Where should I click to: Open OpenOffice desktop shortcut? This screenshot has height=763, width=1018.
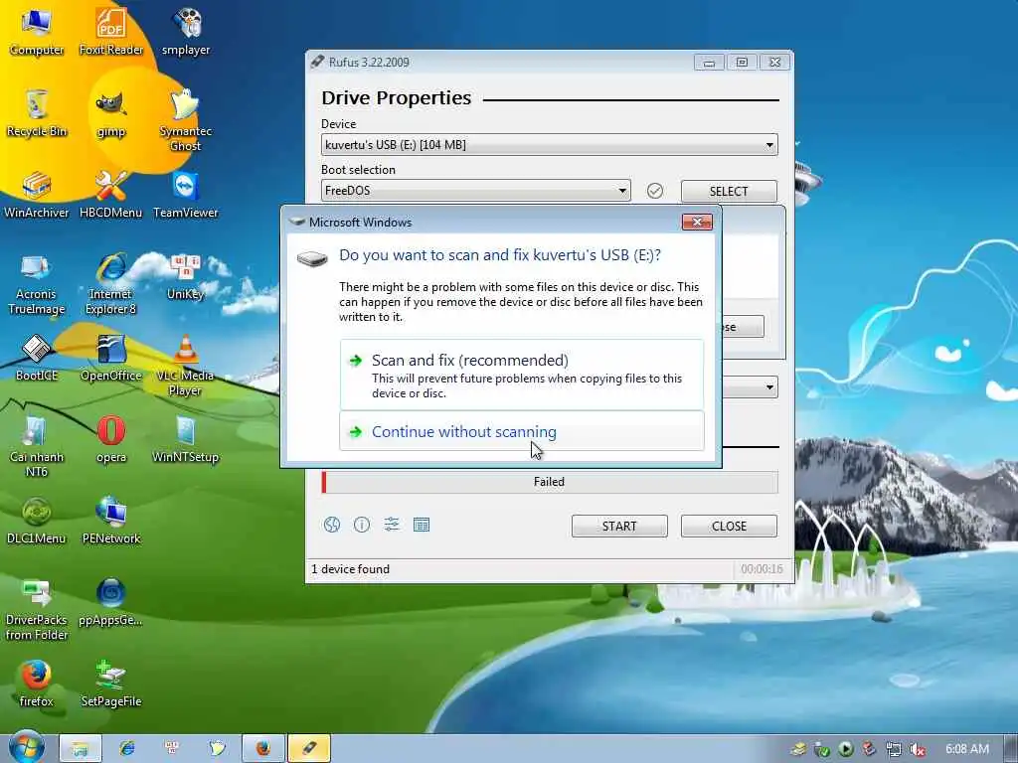(111, 358)
